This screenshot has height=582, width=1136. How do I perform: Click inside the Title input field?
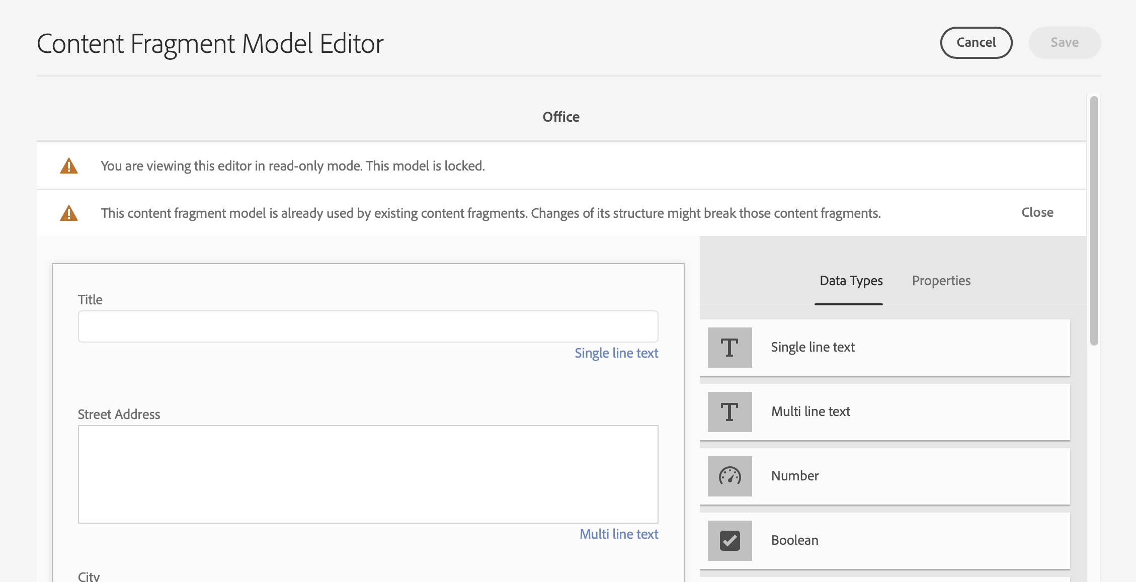click(x=368, y=326)
